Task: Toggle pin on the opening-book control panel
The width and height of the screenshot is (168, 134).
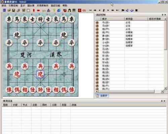Action: (163, 15)
